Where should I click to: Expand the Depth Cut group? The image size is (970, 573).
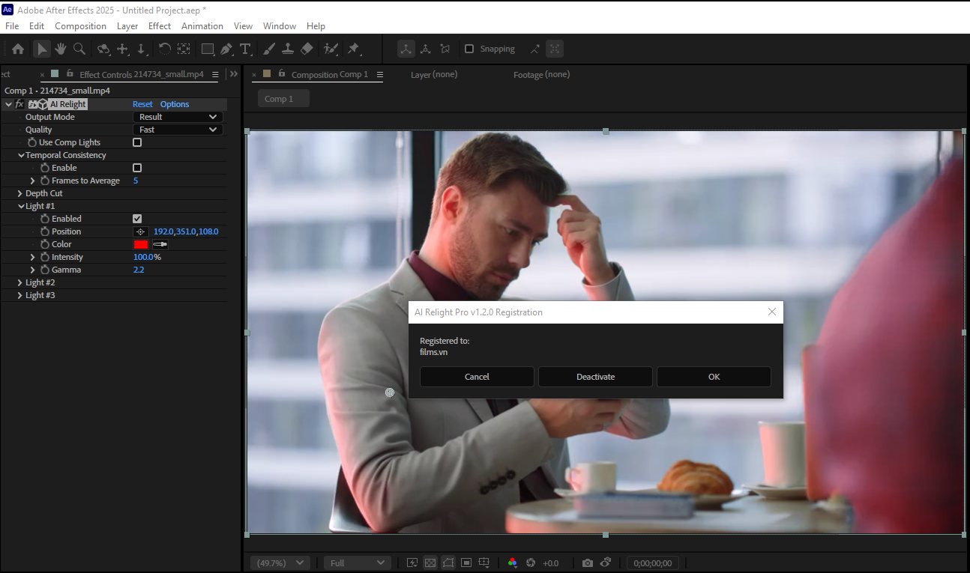[x=20, y=193]
